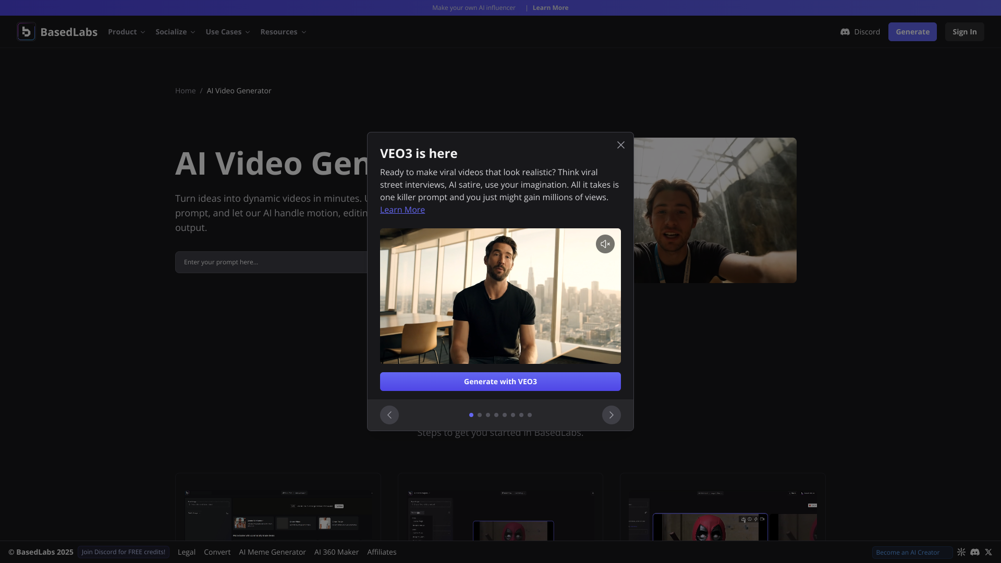This screenshot has width=1001, height=563.
Task: Go to the previous carousel slide
Action: [x=389, y=415]
